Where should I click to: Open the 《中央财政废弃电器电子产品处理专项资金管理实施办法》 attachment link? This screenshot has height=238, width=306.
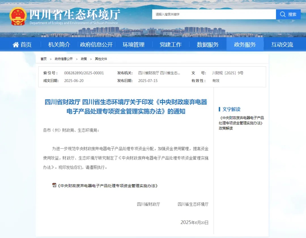(108, 186)
